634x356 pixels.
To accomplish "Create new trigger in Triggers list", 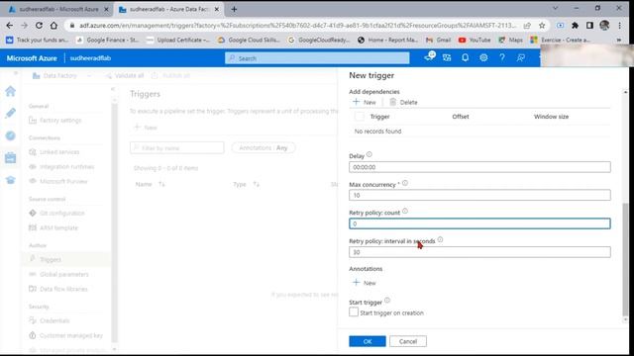I will pos(146,128).
